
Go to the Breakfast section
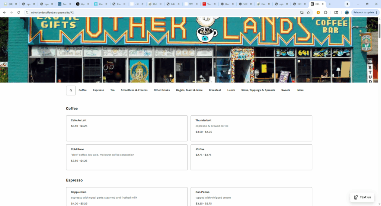pos(215,90)
